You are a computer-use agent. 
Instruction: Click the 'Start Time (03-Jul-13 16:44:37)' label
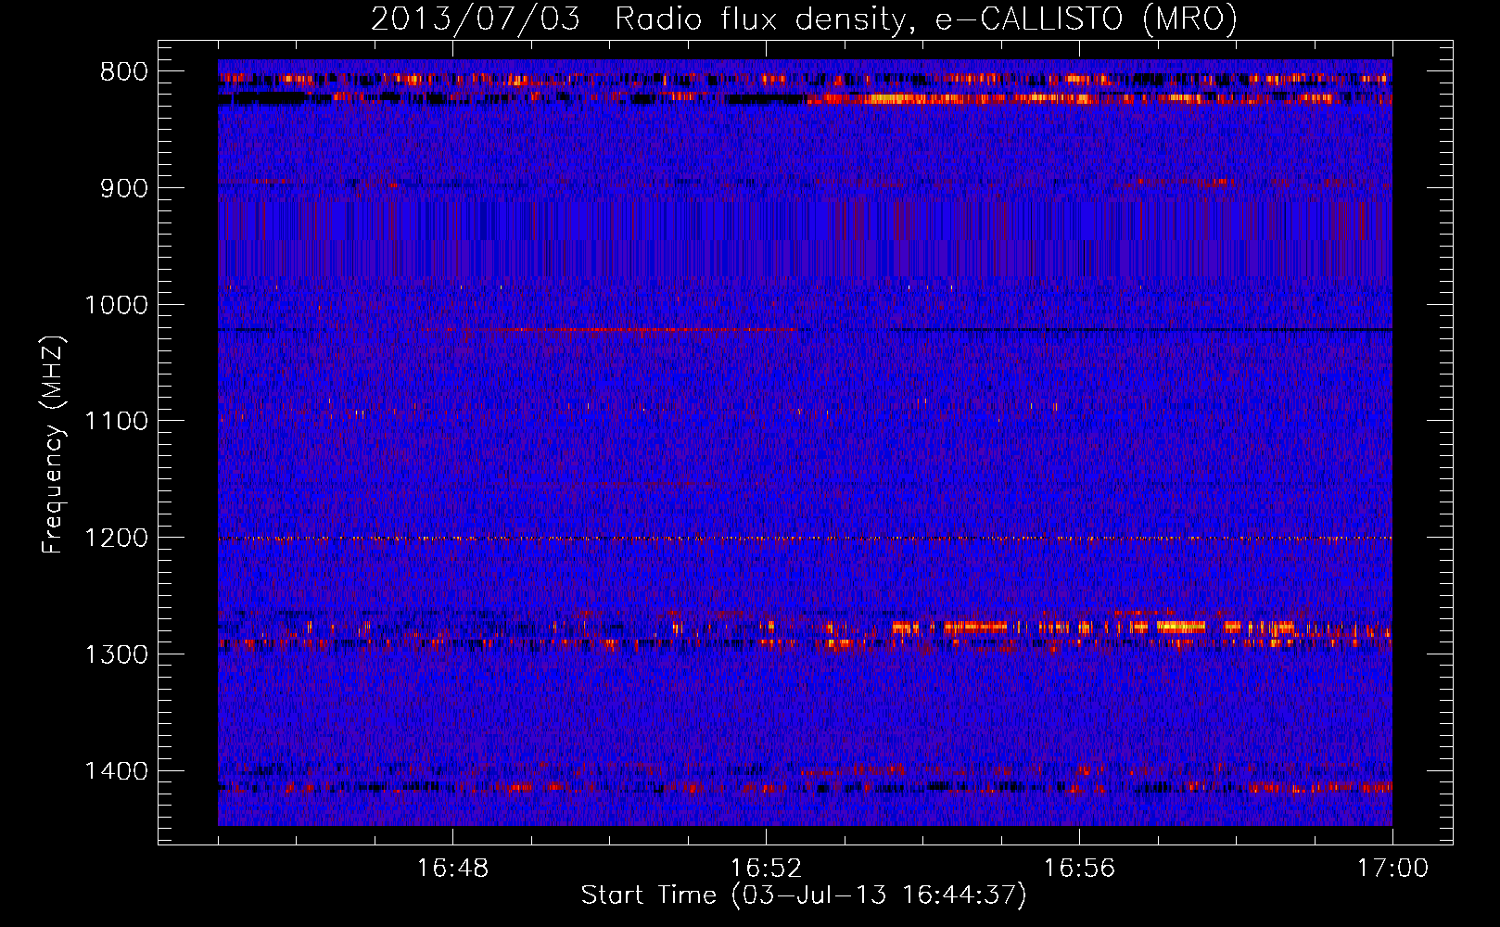804,895
